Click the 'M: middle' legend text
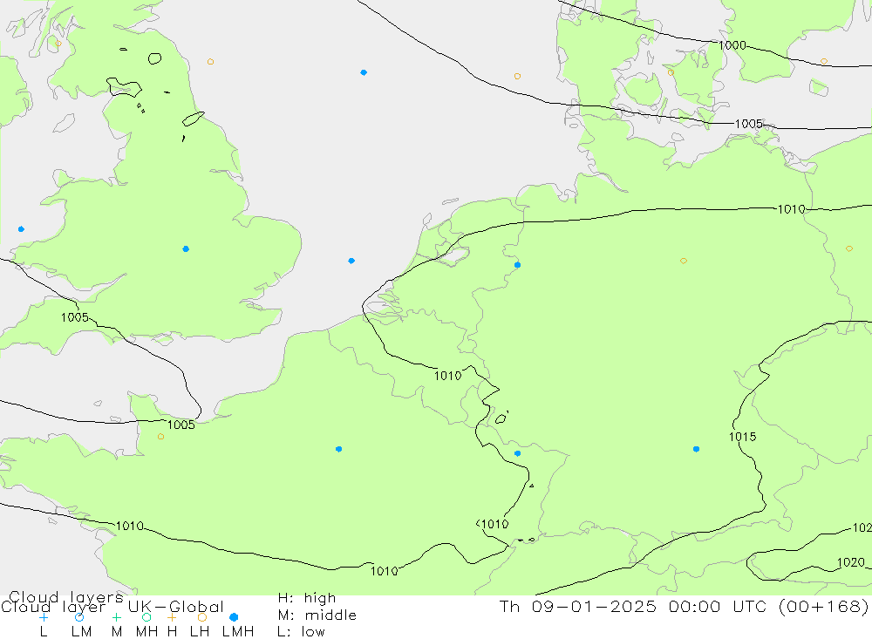Viewport: 872px width, 639px height. point(317,615)
